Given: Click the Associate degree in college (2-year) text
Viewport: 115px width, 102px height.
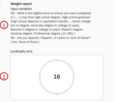Looking at the screenshot, I should coord(55,25).
